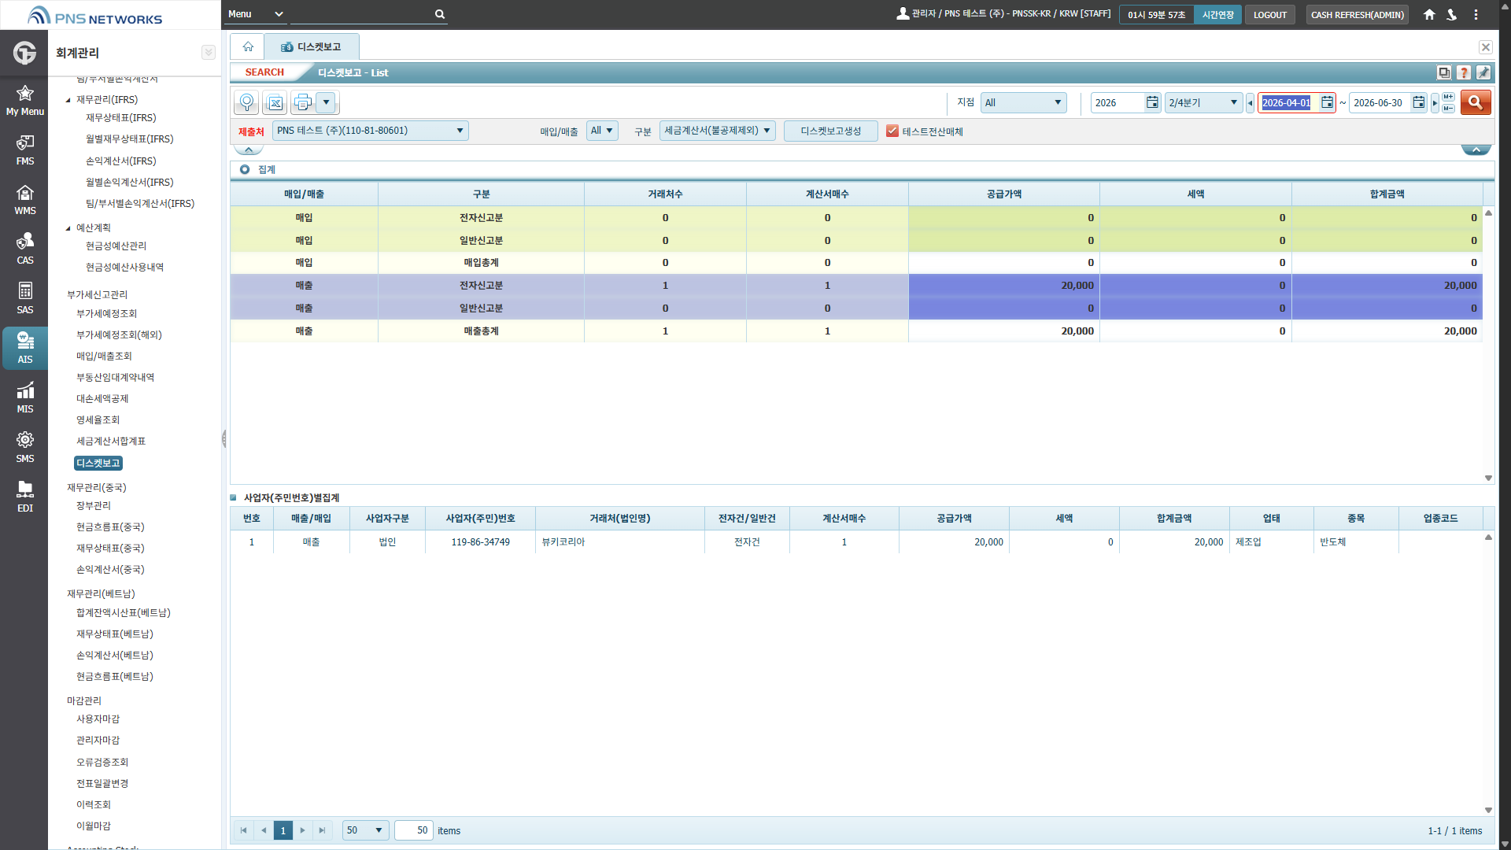Open calendar picker for year 2026 field
This screenshot has width=1511, height=850.
tap(1152, 102)
